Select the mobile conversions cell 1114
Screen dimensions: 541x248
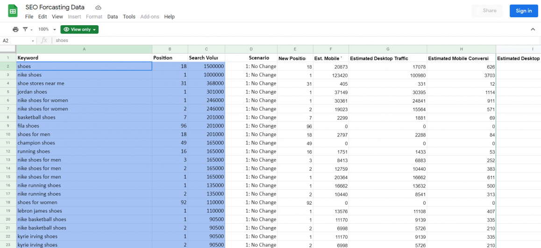(461, 92)
